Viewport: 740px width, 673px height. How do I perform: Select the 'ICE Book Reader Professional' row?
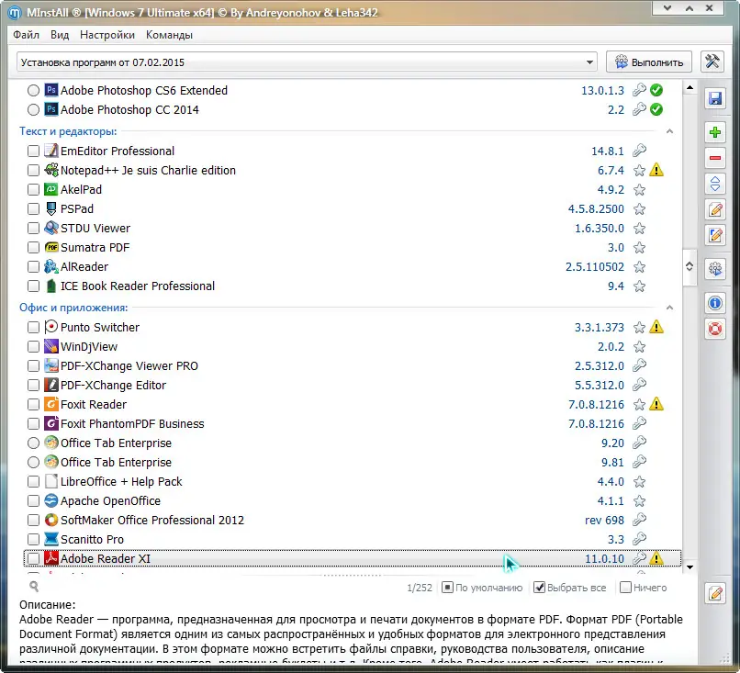[x=352, y=286]
